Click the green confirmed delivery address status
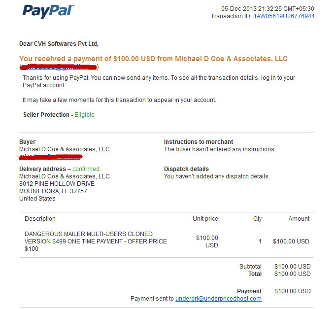Viewport: 336px width, 309px height. pos(86,169)
